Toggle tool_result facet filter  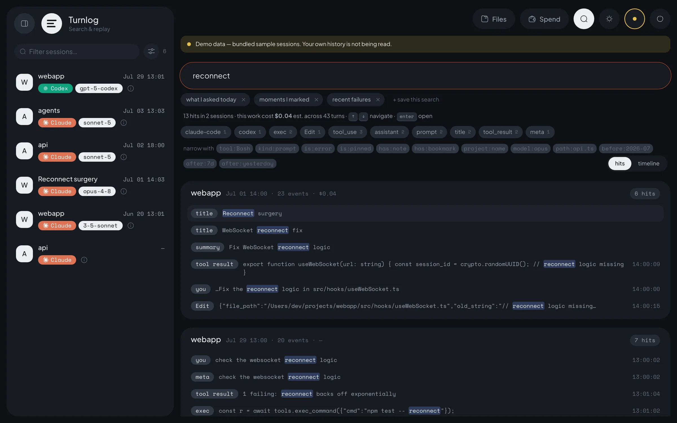click(500, 132)
